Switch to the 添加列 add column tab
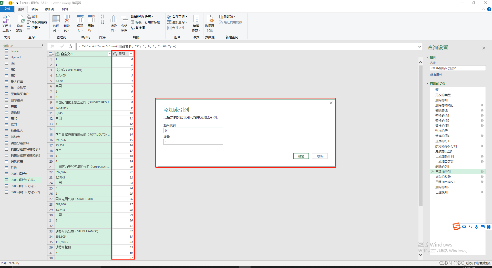 (x=50, y=9)
